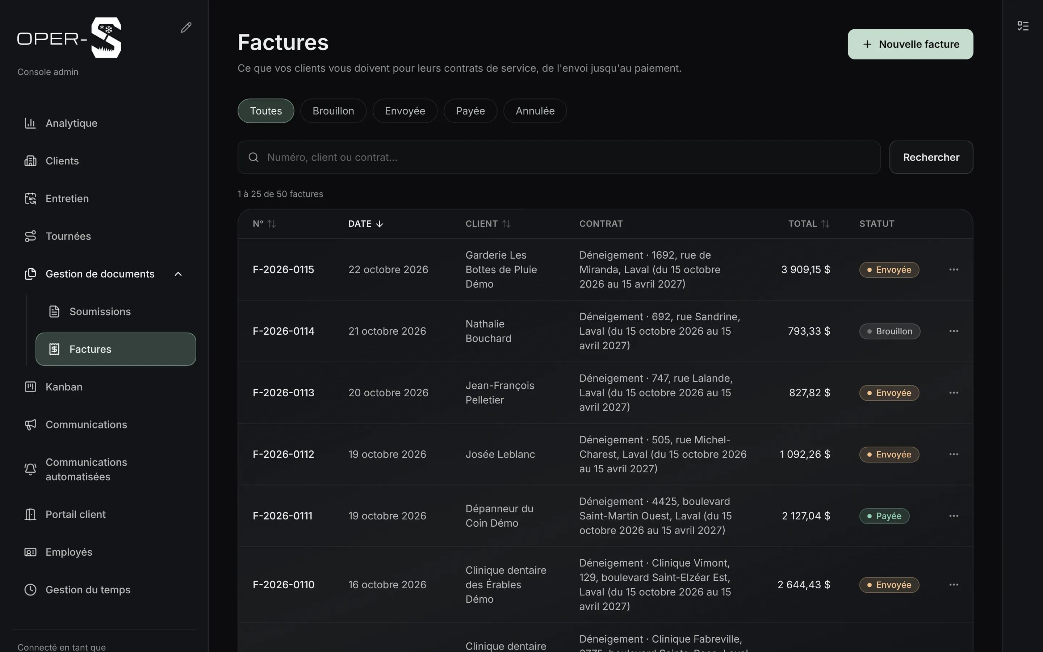Screen dimensions: 1043x652
Task: Open actions menu for invoice F-2026-0115
Action: click(x=954, y=269)
